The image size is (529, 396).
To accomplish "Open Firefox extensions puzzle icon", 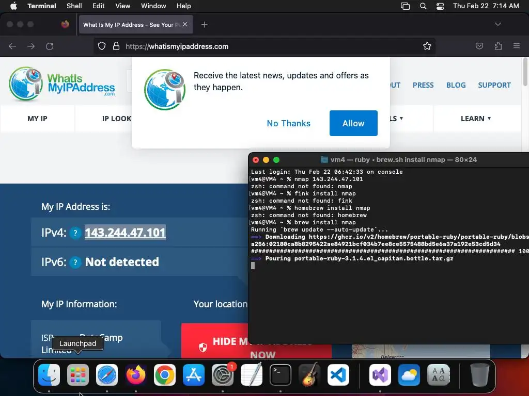I will [498, 46].
